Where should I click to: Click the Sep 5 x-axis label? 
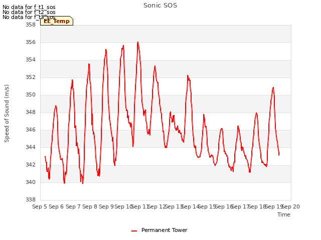[40, 206]
